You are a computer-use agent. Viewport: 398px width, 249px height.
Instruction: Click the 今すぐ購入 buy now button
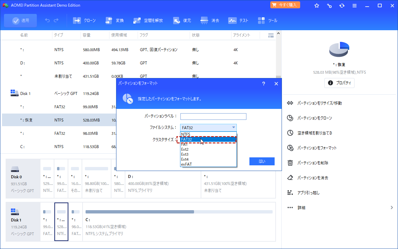click(285, 5)
